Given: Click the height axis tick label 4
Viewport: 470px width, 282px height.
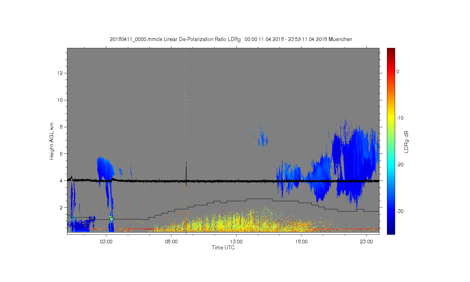Looking at the screenshot, I should pos(61,180).
